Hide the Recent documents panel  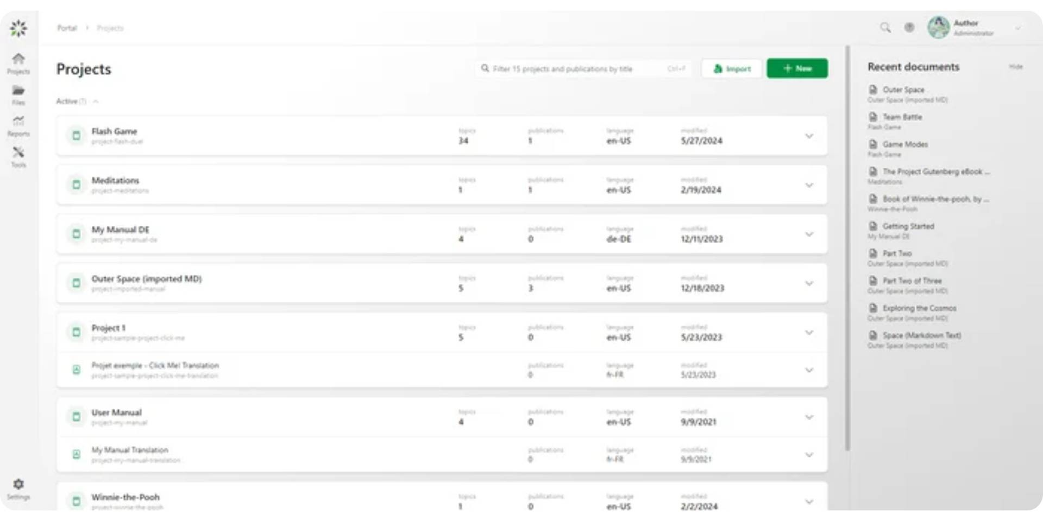(1016, 67)
